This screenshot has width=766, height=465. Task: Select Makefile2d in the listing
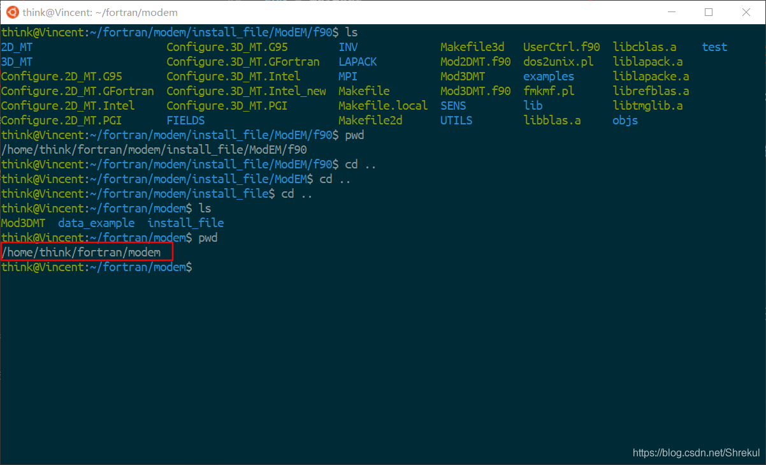pos(371,120)
